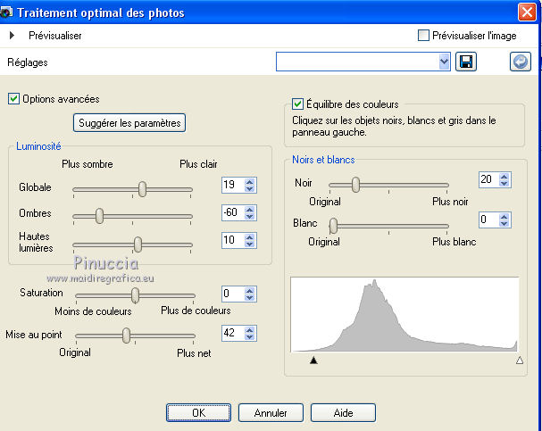Click the reset to default arrow icon
Viewport: 542px width, 431px height.
point(520,62)
